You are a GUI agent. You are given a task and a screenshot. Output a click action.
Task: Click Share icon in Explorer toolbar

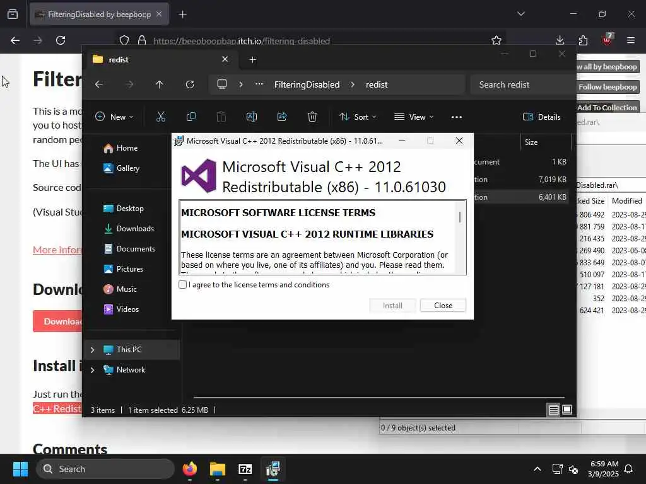(282, 117)
